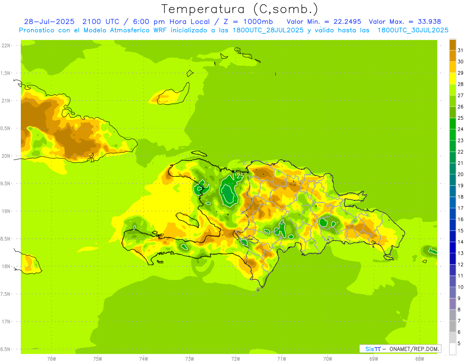
Task: Click the "Valor Max. = 33.938" value
Action: [x=405, y=22]
